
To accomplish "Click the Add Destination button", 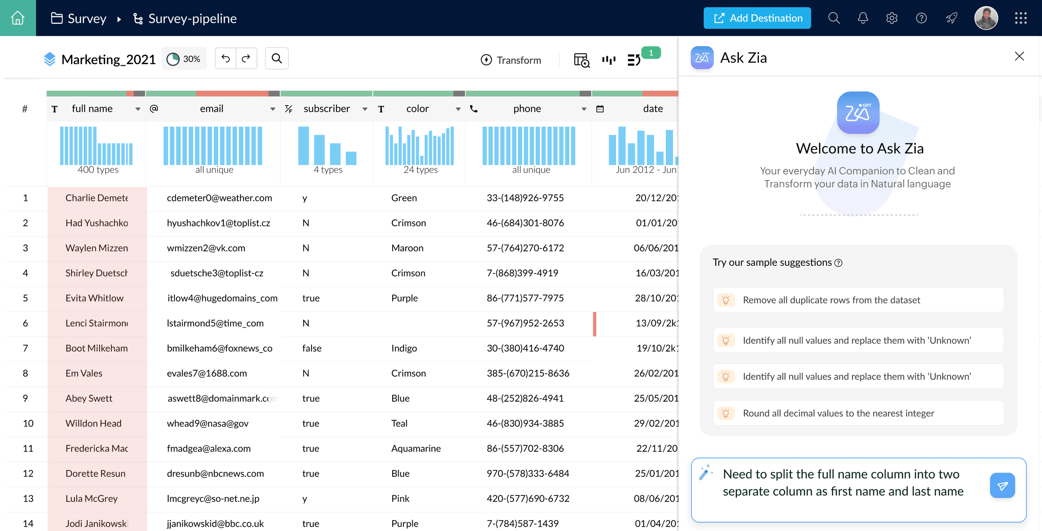I will 757,18.
